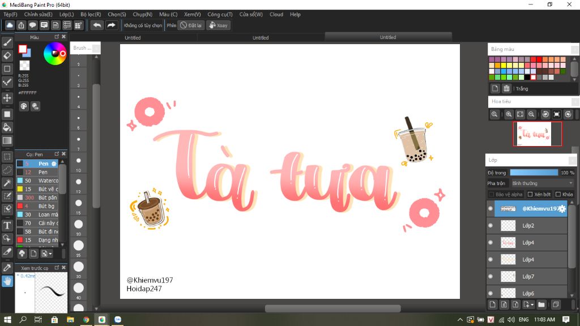Open the Tệp(F) menu
The width and height of the screenshot is (580, 326).
click(10, 14)
